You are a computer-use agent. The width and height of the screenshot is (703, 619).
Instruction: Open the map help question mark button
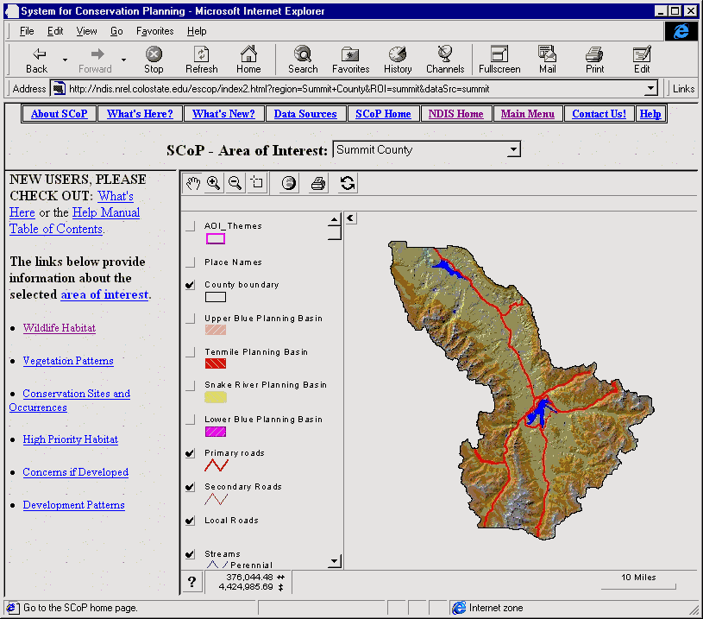click(x=191, y=583)
